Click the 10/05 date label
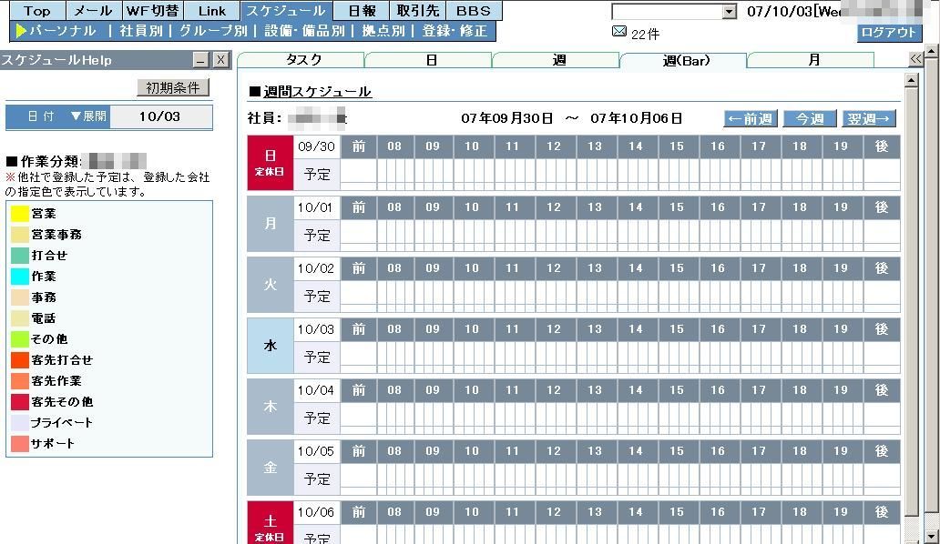 click(x=317, y=452)
